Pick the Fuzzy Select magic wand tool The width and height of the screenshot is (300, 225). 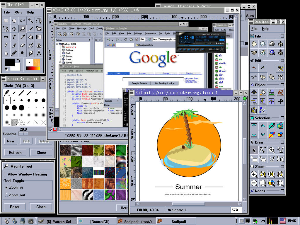[x=30, y=21]
